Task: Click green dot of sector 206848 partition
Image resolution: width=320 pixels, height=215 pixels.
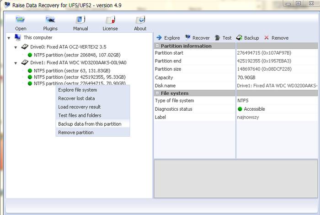Action: tap(30, 55)
